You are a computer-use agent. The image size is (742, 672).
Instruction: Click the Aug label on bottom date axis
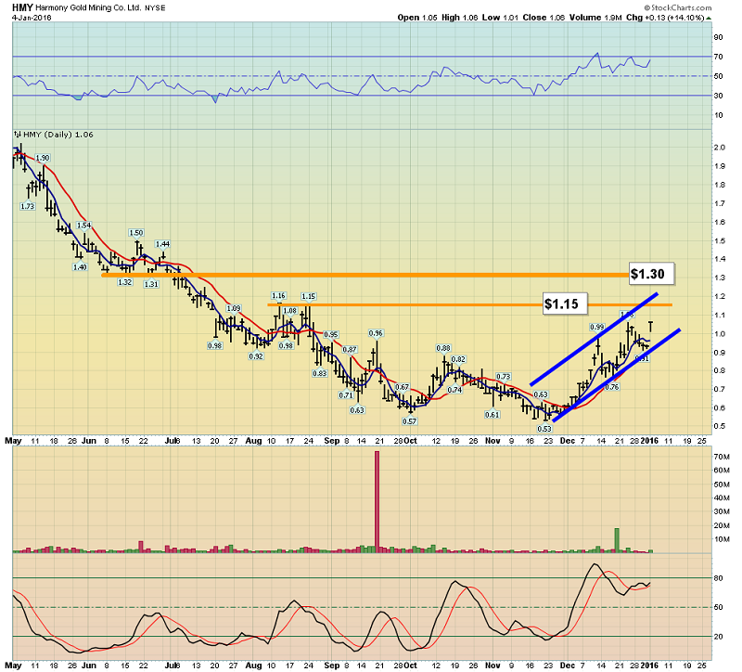coord(253,665)
